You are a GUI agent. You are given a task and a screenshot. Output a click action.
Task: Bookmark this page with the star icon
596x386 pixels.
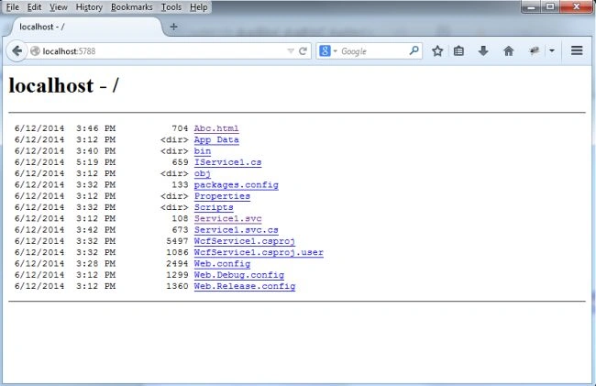437,51
